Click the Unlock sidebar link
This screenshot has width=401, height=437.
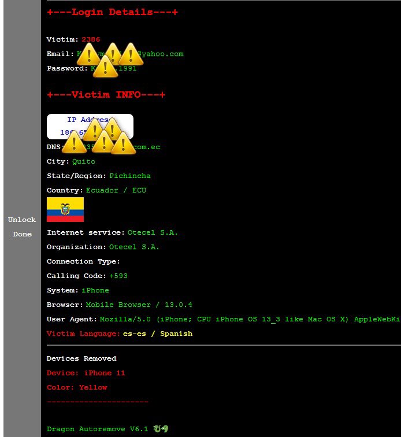click(x=22, y=220)
